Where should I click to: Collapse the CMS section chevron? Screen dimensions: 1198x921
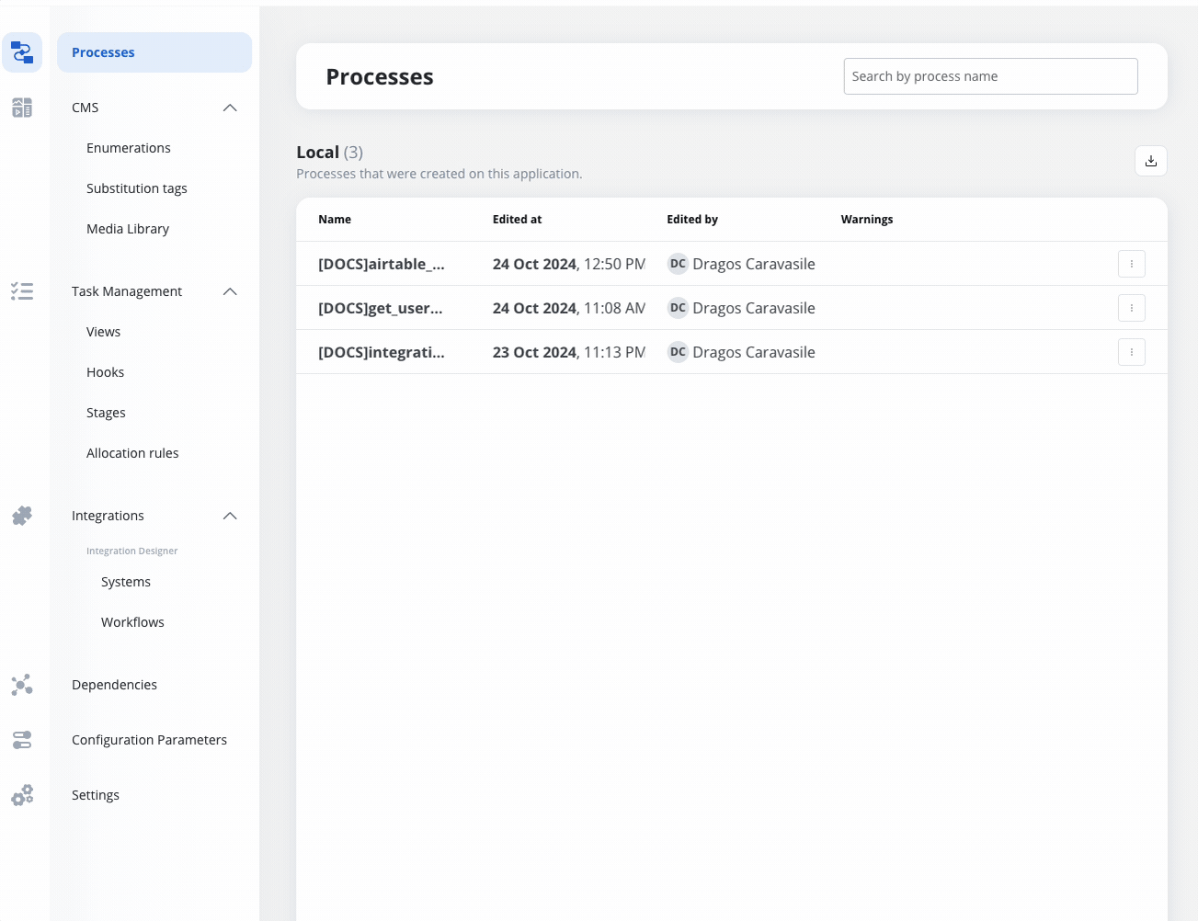coord(230,108)
